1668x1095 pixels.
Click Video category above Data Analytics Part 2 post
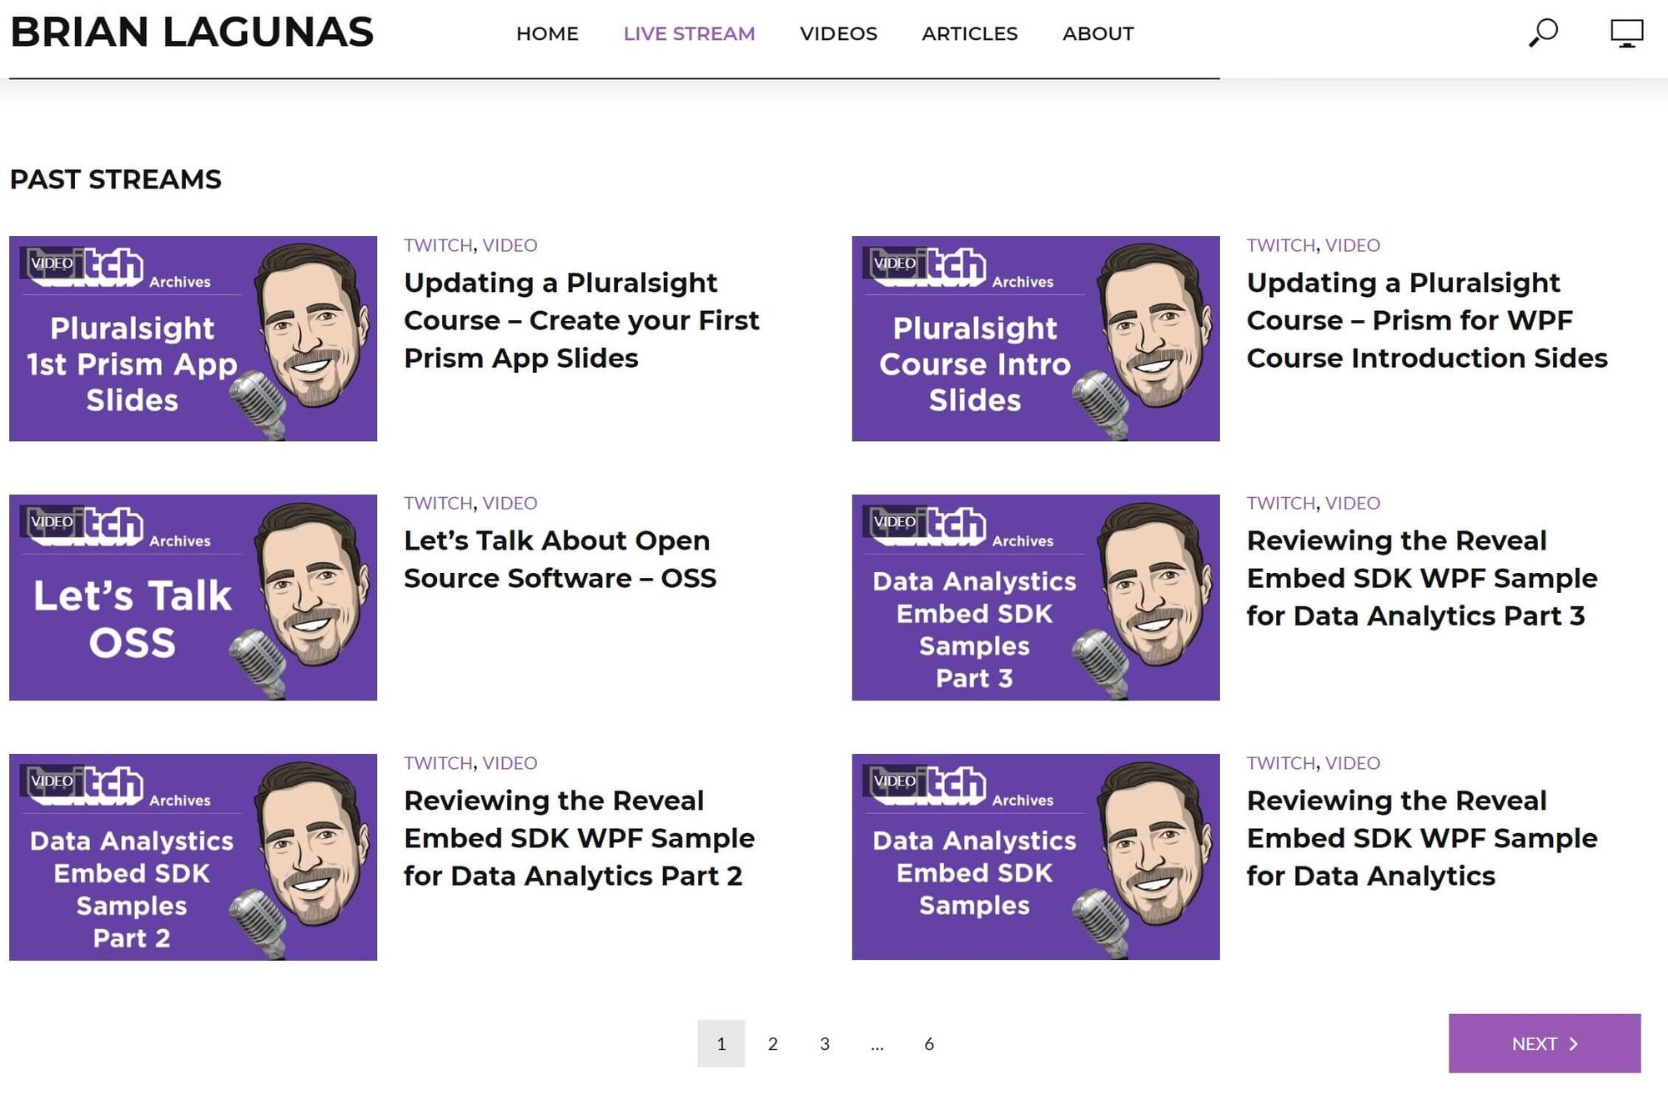(510, 763)
